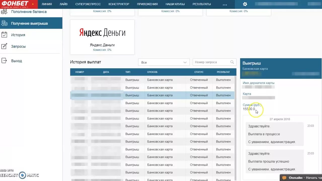Open the settings gear icon
Viewport: 322px width, 181px height.
tap(245, 4)
